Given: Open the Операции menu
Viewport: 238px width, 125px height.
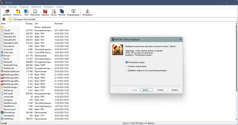Looking at the screenshot, I should (24, 7).
